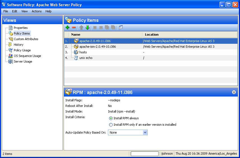
Task: Click the OS Sequence Usage icon
Action: 11,56
